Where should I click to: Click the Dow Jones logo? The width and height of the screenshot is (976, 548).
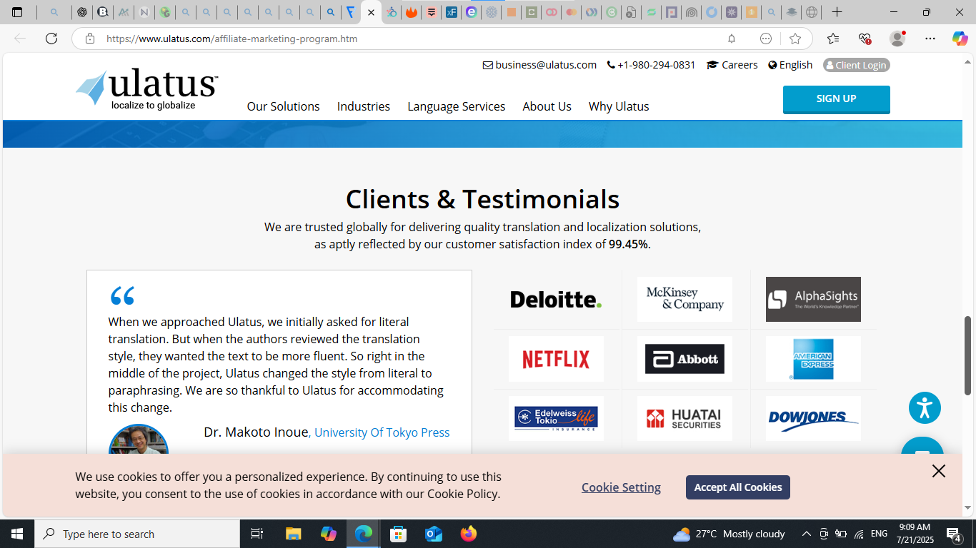[x=813, y=418]
